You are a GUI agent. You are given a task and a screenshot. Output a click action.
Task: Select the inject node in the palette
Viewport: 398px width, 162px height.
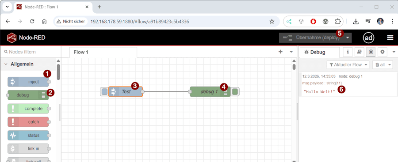pyautogui.click(x=28, y=82)
